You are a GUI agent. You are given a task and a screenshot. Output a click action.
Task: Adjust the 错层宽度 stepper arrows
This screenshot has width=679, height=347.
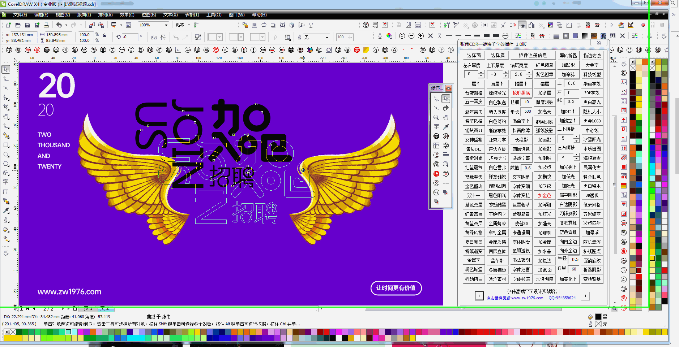coord(529,74)
